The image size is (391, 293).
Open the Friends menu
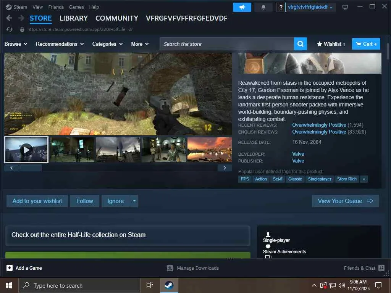click(x=56, y=7)
